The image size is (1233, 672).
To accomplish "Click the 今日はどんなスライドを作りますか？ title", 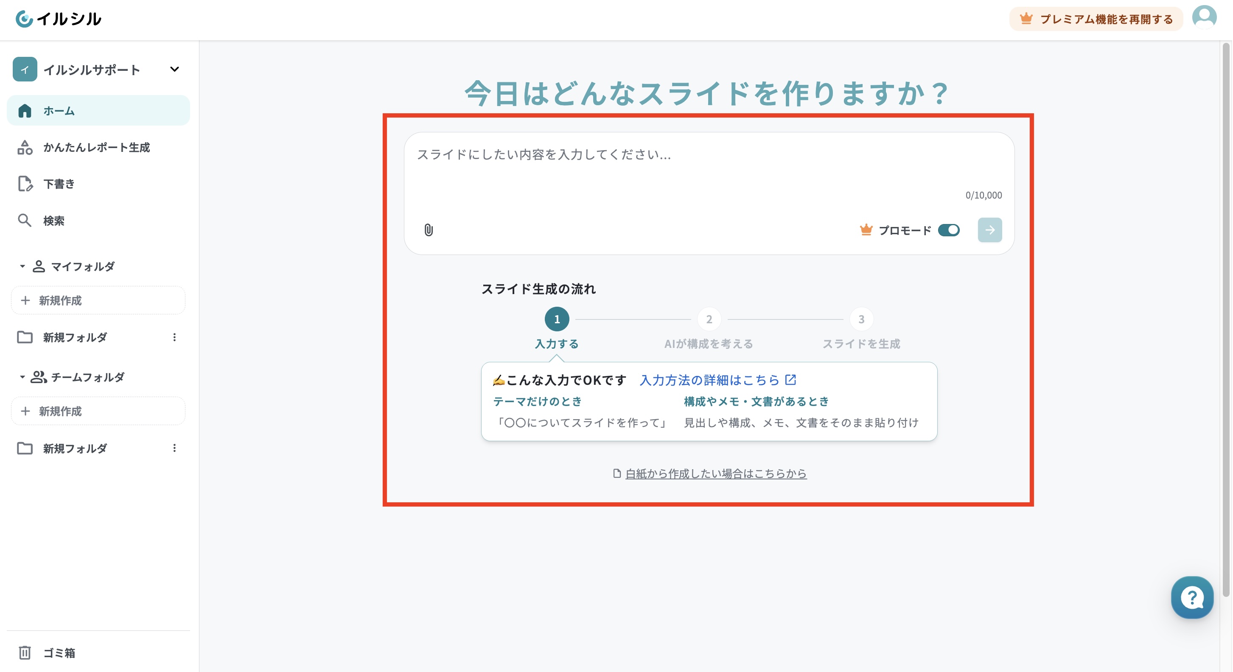I will (x=707, y=92).
